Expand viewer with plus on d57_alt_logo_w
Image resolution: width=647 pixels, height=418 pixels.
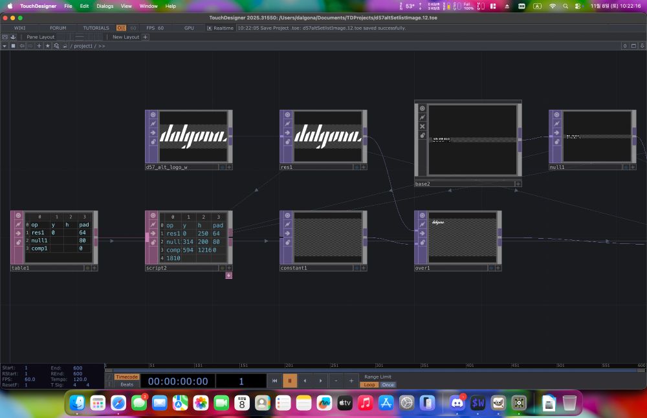click(230, 167)
